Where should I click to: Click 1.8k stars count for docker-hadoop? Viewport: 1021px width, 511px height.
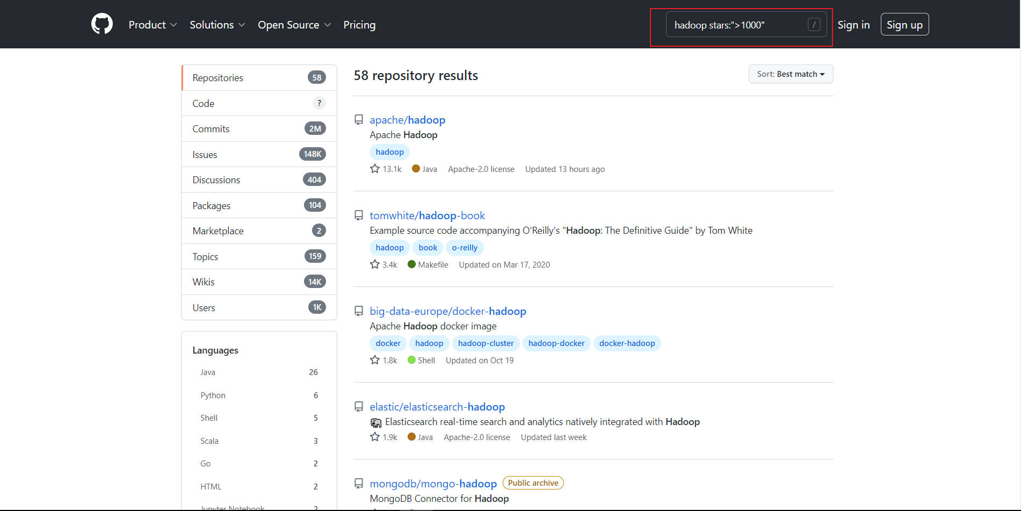point(390,361)
